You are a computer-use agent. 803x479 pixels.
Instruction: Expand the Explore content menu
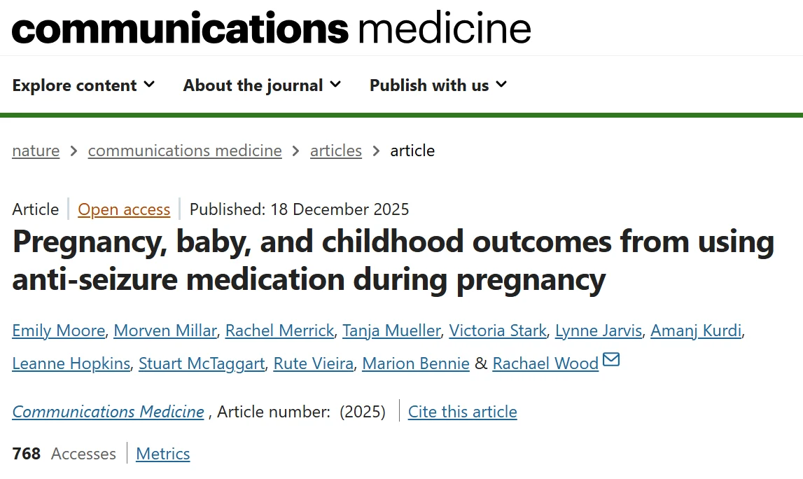[x=83, y=85]
